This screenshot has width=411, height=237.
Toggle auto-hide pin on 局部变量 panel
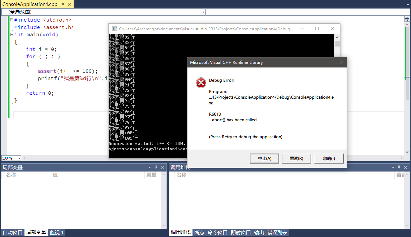(x=156, y=168)
